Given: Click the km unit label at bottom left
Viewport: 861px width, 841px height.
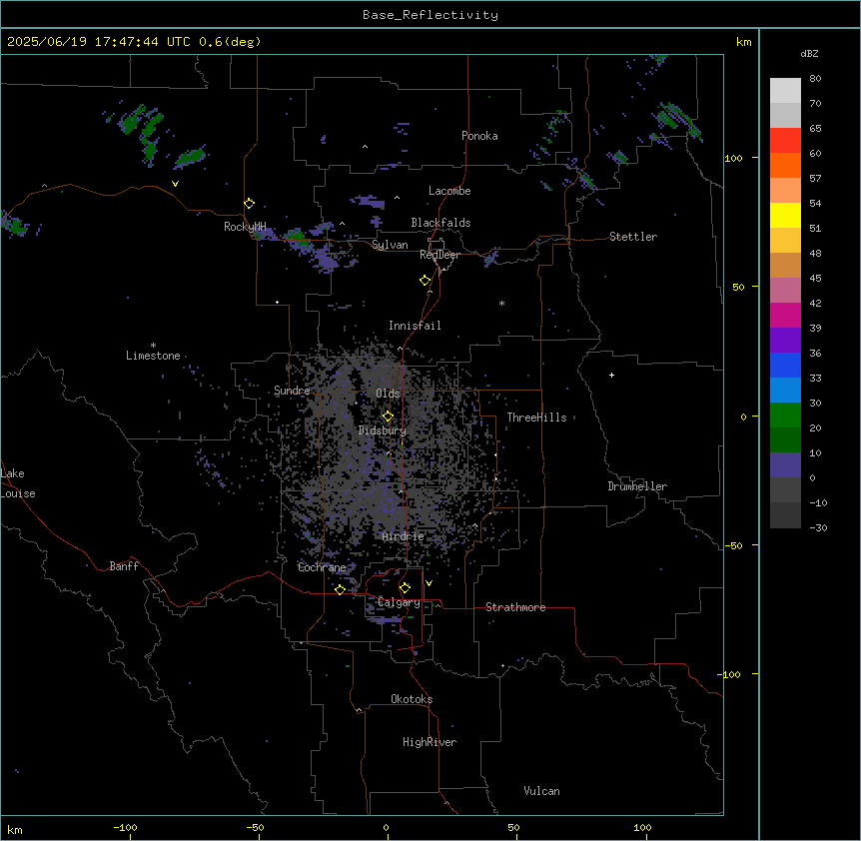Looking at the screenshot, I should [15, 830].
